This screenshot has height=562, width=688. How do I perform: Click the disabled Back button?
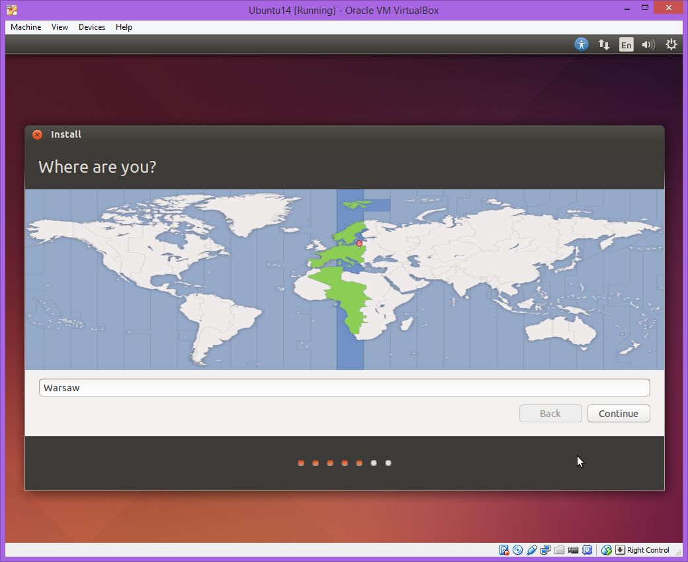point(550,414)
